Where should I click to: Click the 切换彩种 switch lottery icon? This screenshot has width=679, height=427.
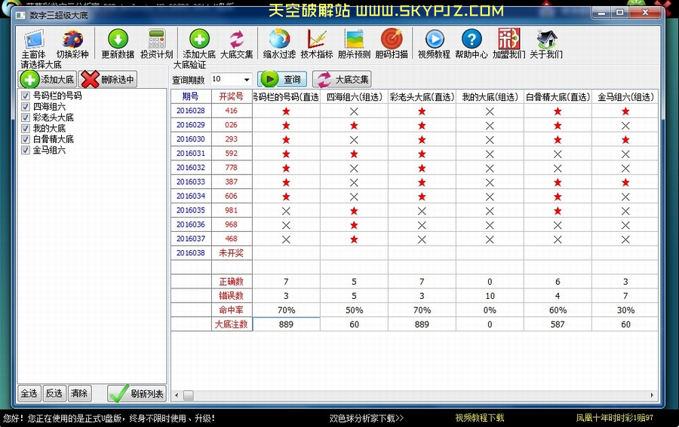click(72, 40)
